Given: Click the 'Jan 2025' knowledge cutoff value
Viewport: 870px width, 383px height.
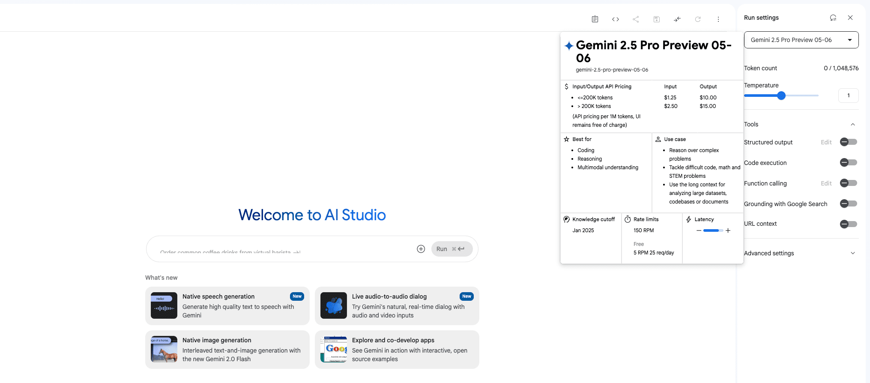Looking at the screenshot, I should (x=583, y=230).
